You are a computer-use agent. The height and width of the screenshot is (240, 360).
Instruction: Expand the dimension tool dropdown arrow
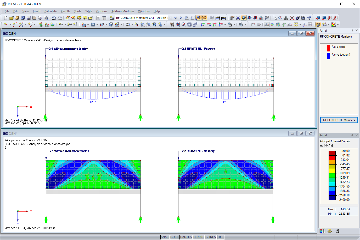click(65, 25)
